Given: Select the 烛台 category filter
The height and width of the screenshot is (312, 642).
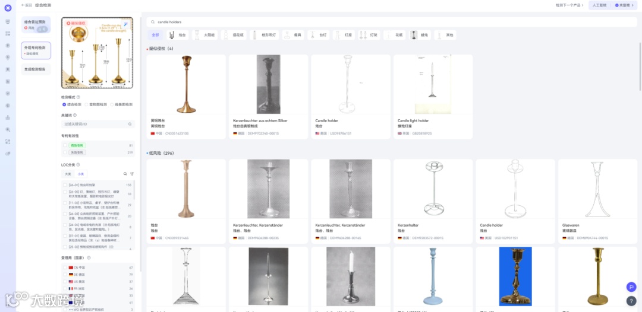Looking at the screenshot, I should click(x=177, y=35).
